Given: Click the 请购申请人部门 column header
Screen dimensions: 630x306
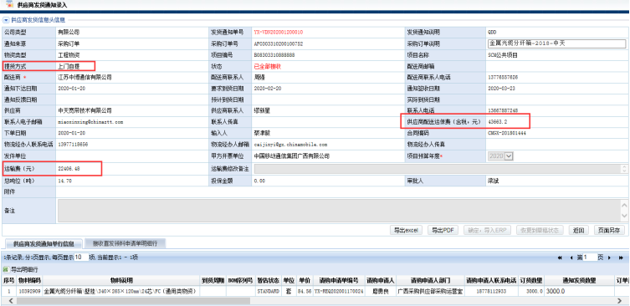Looking at the screenshot, I should [x=430, y=280].
